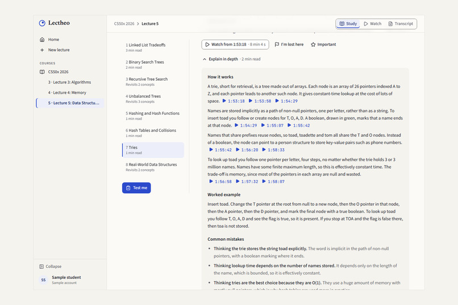Click Watch from 1:53:18 button
Viewport: 458px width, 305px height.
[x=235, y=44]
